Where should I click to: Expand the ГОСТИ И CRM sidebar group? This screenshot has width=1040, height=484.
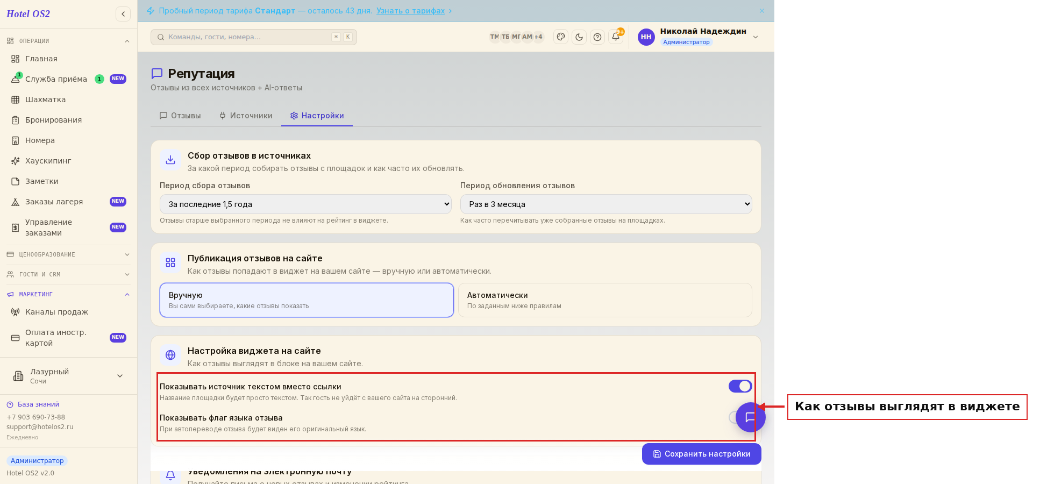click(x=68, y=274)
